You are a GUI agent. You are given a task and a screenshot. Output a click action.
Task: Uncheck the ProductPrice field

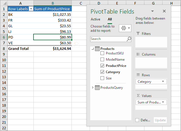pos(102,66)
